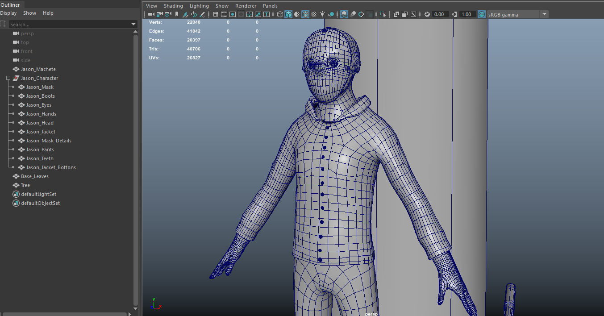
Task: Click the Depth of Field icon
Action: click(370, 14)
